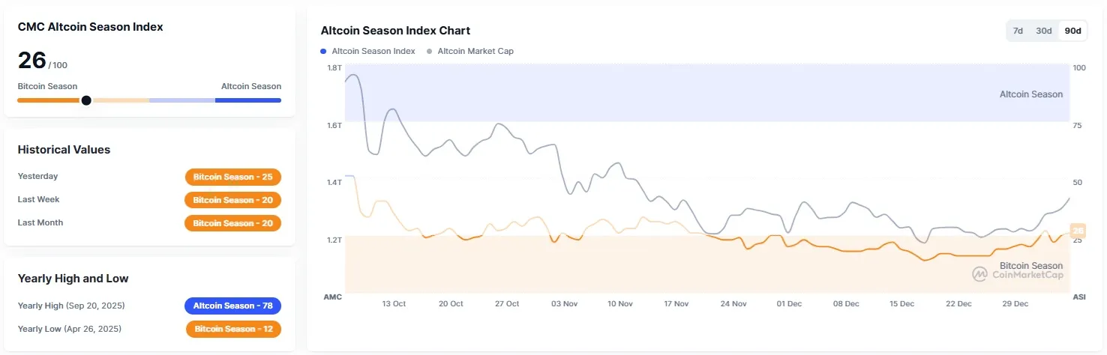Switch chart range to 7d
This screenshot has width=1107, height=355.
[1018, 31]
